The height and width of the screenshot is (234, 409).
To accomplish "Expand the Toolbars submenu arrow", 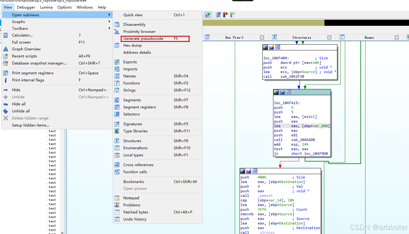I will click(x=109, y=28).
